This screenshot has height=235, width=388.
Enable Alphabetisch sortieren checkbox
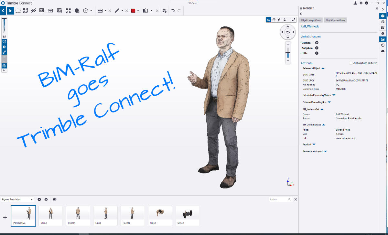tap(351, 63)
